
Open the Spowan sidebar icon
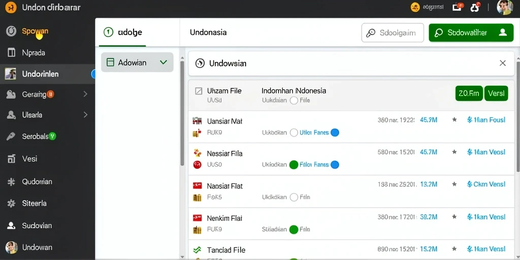[11, 31]
